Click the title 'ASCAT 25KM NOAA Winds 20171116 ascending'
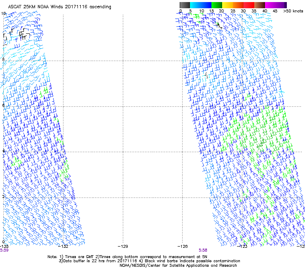Viewport: 305px width, 268px height. 59,7
